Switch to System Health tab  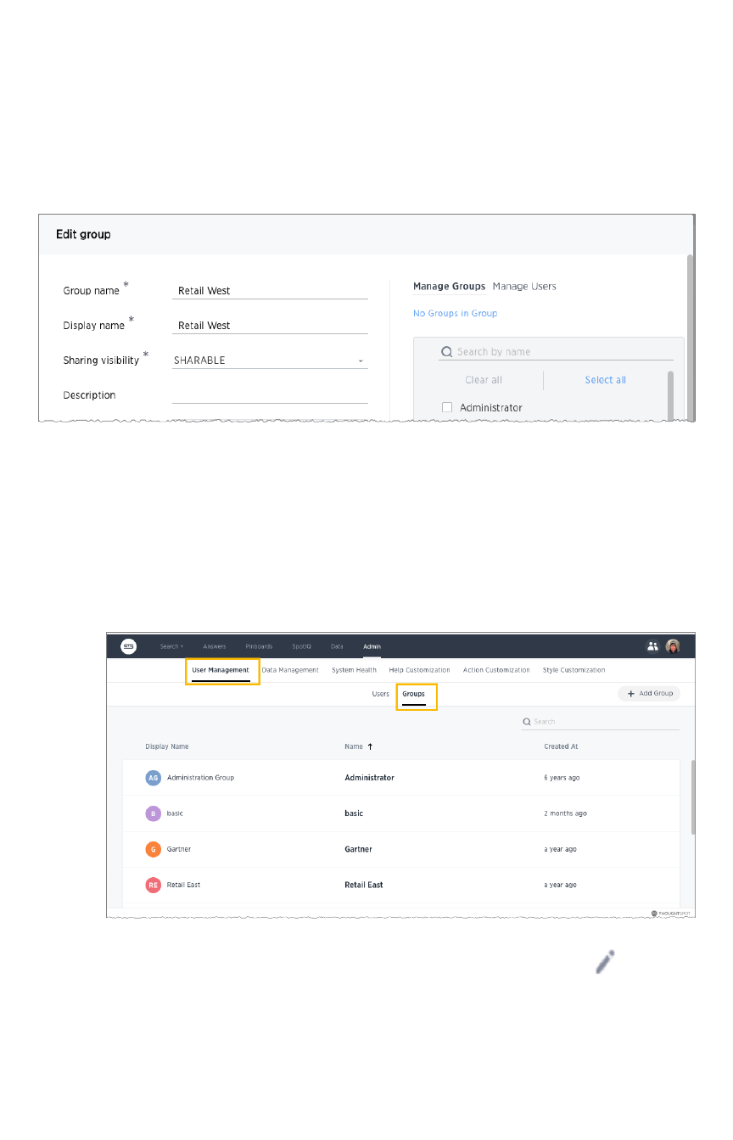(x=354, y=670)
